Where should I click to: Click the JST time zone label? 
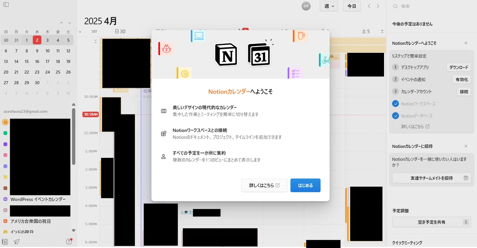point(94,31)
